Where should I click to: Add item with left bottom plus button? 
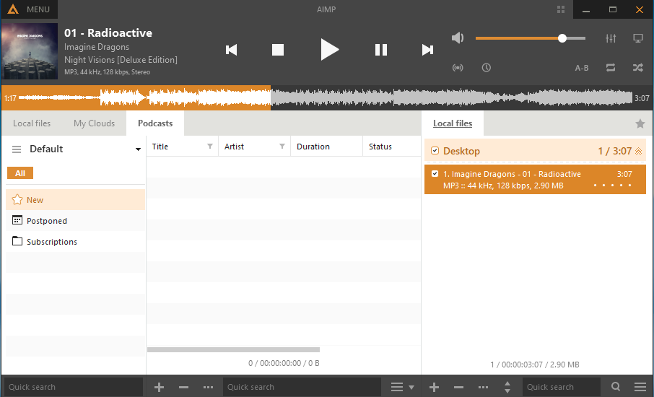[x=159, y=388]
